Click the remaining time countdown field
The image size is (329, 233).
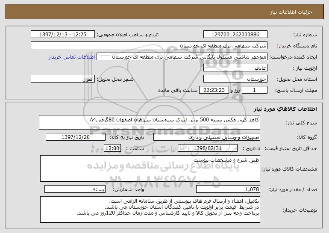[214, 90]
